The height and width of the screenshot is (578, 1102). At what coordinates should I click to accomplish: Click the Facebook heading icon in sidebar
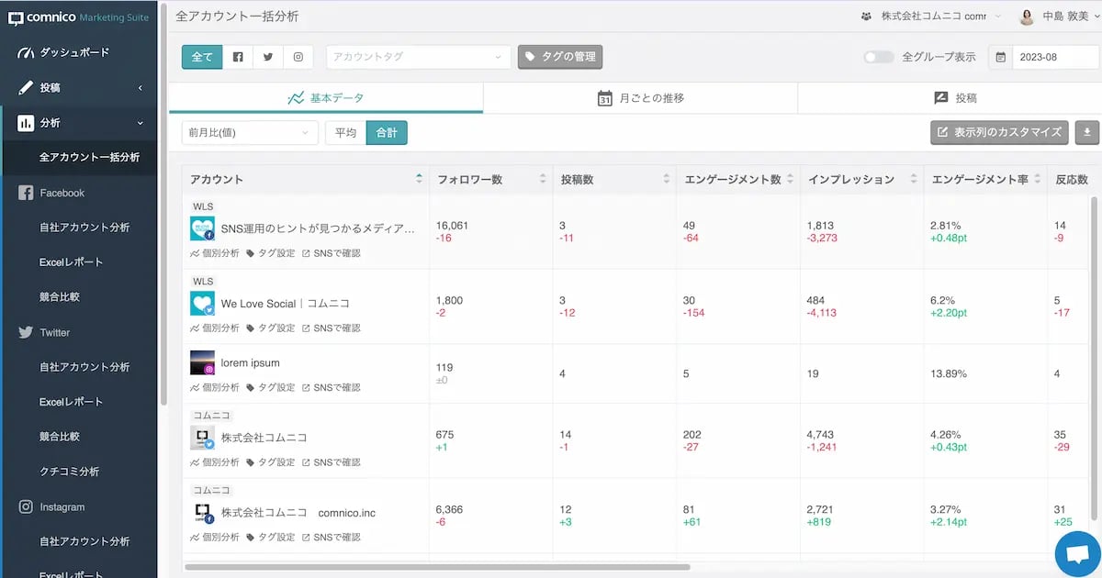(x=27, y=193)
